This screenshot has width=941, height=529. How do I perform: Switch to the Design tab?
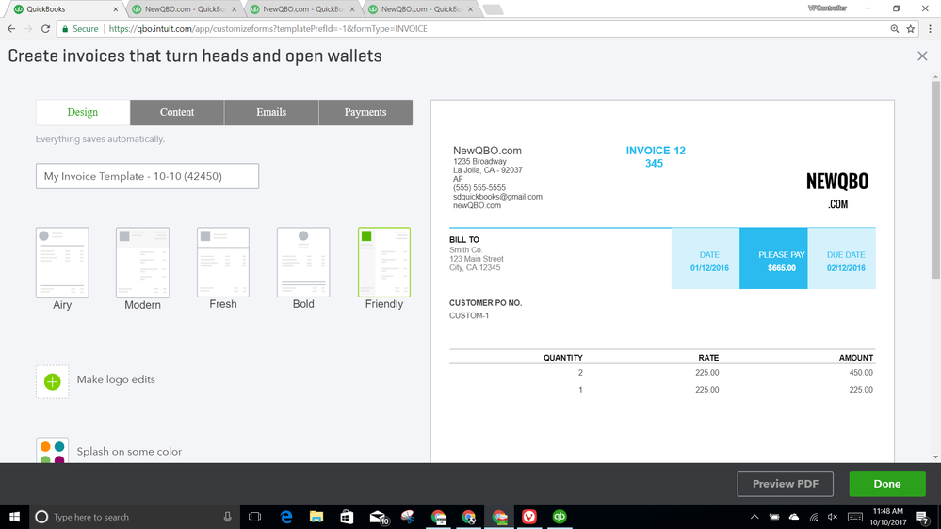[x=83, y=112]
